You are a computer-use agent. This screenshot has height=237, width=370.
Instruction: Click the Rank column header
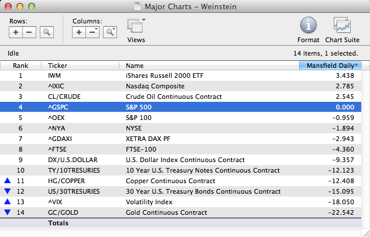(x=20, y=66)
